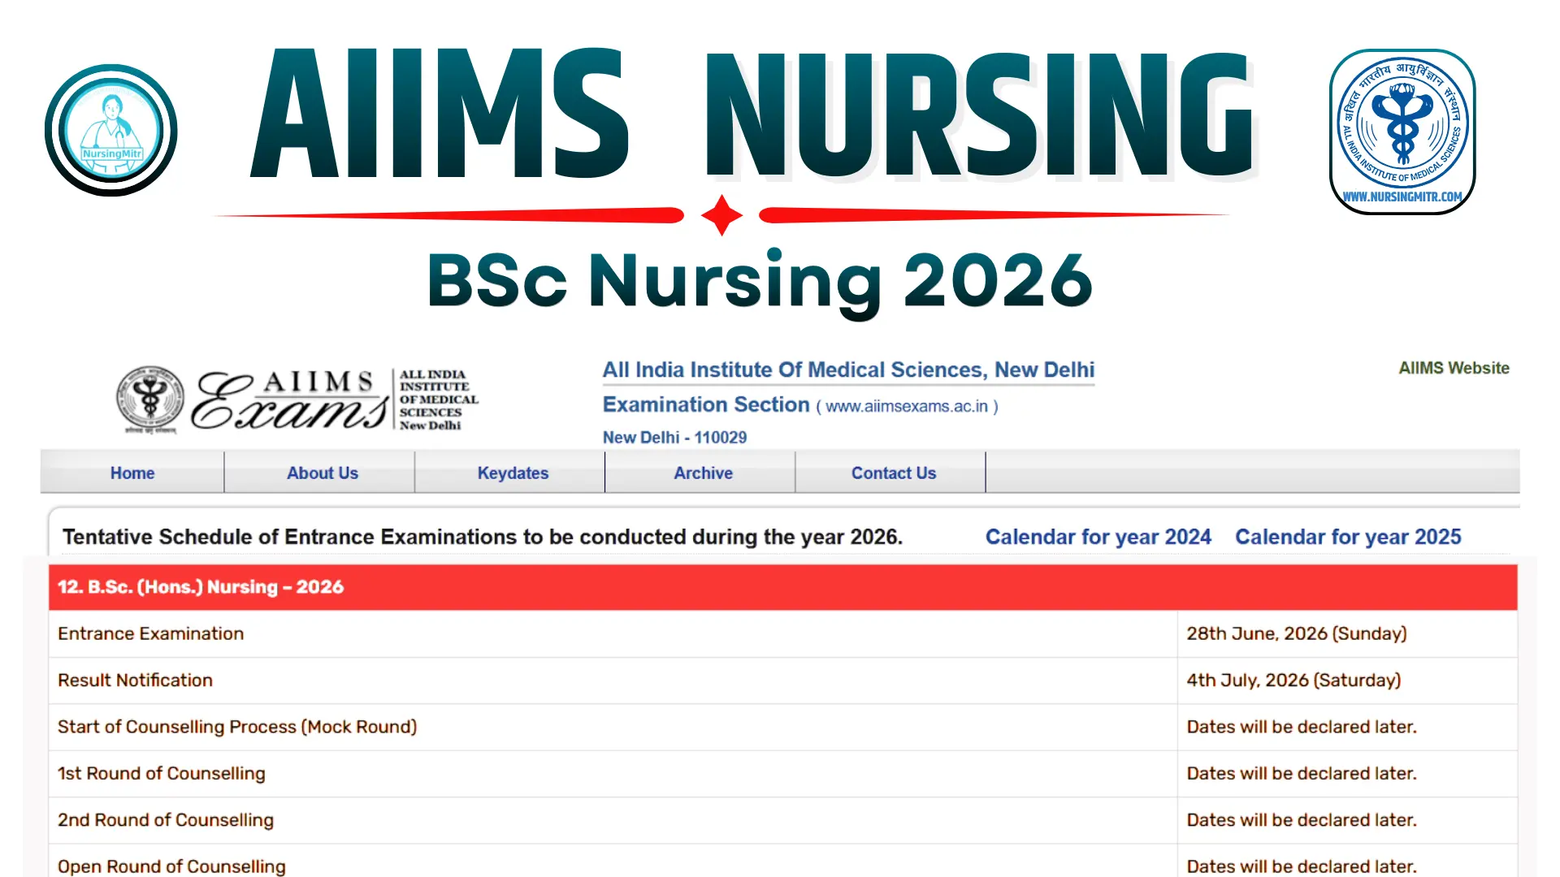Open the AIIMS Exams cursive wordmark logo
This screenshot has width=1560, height=877.
point(288,400)
